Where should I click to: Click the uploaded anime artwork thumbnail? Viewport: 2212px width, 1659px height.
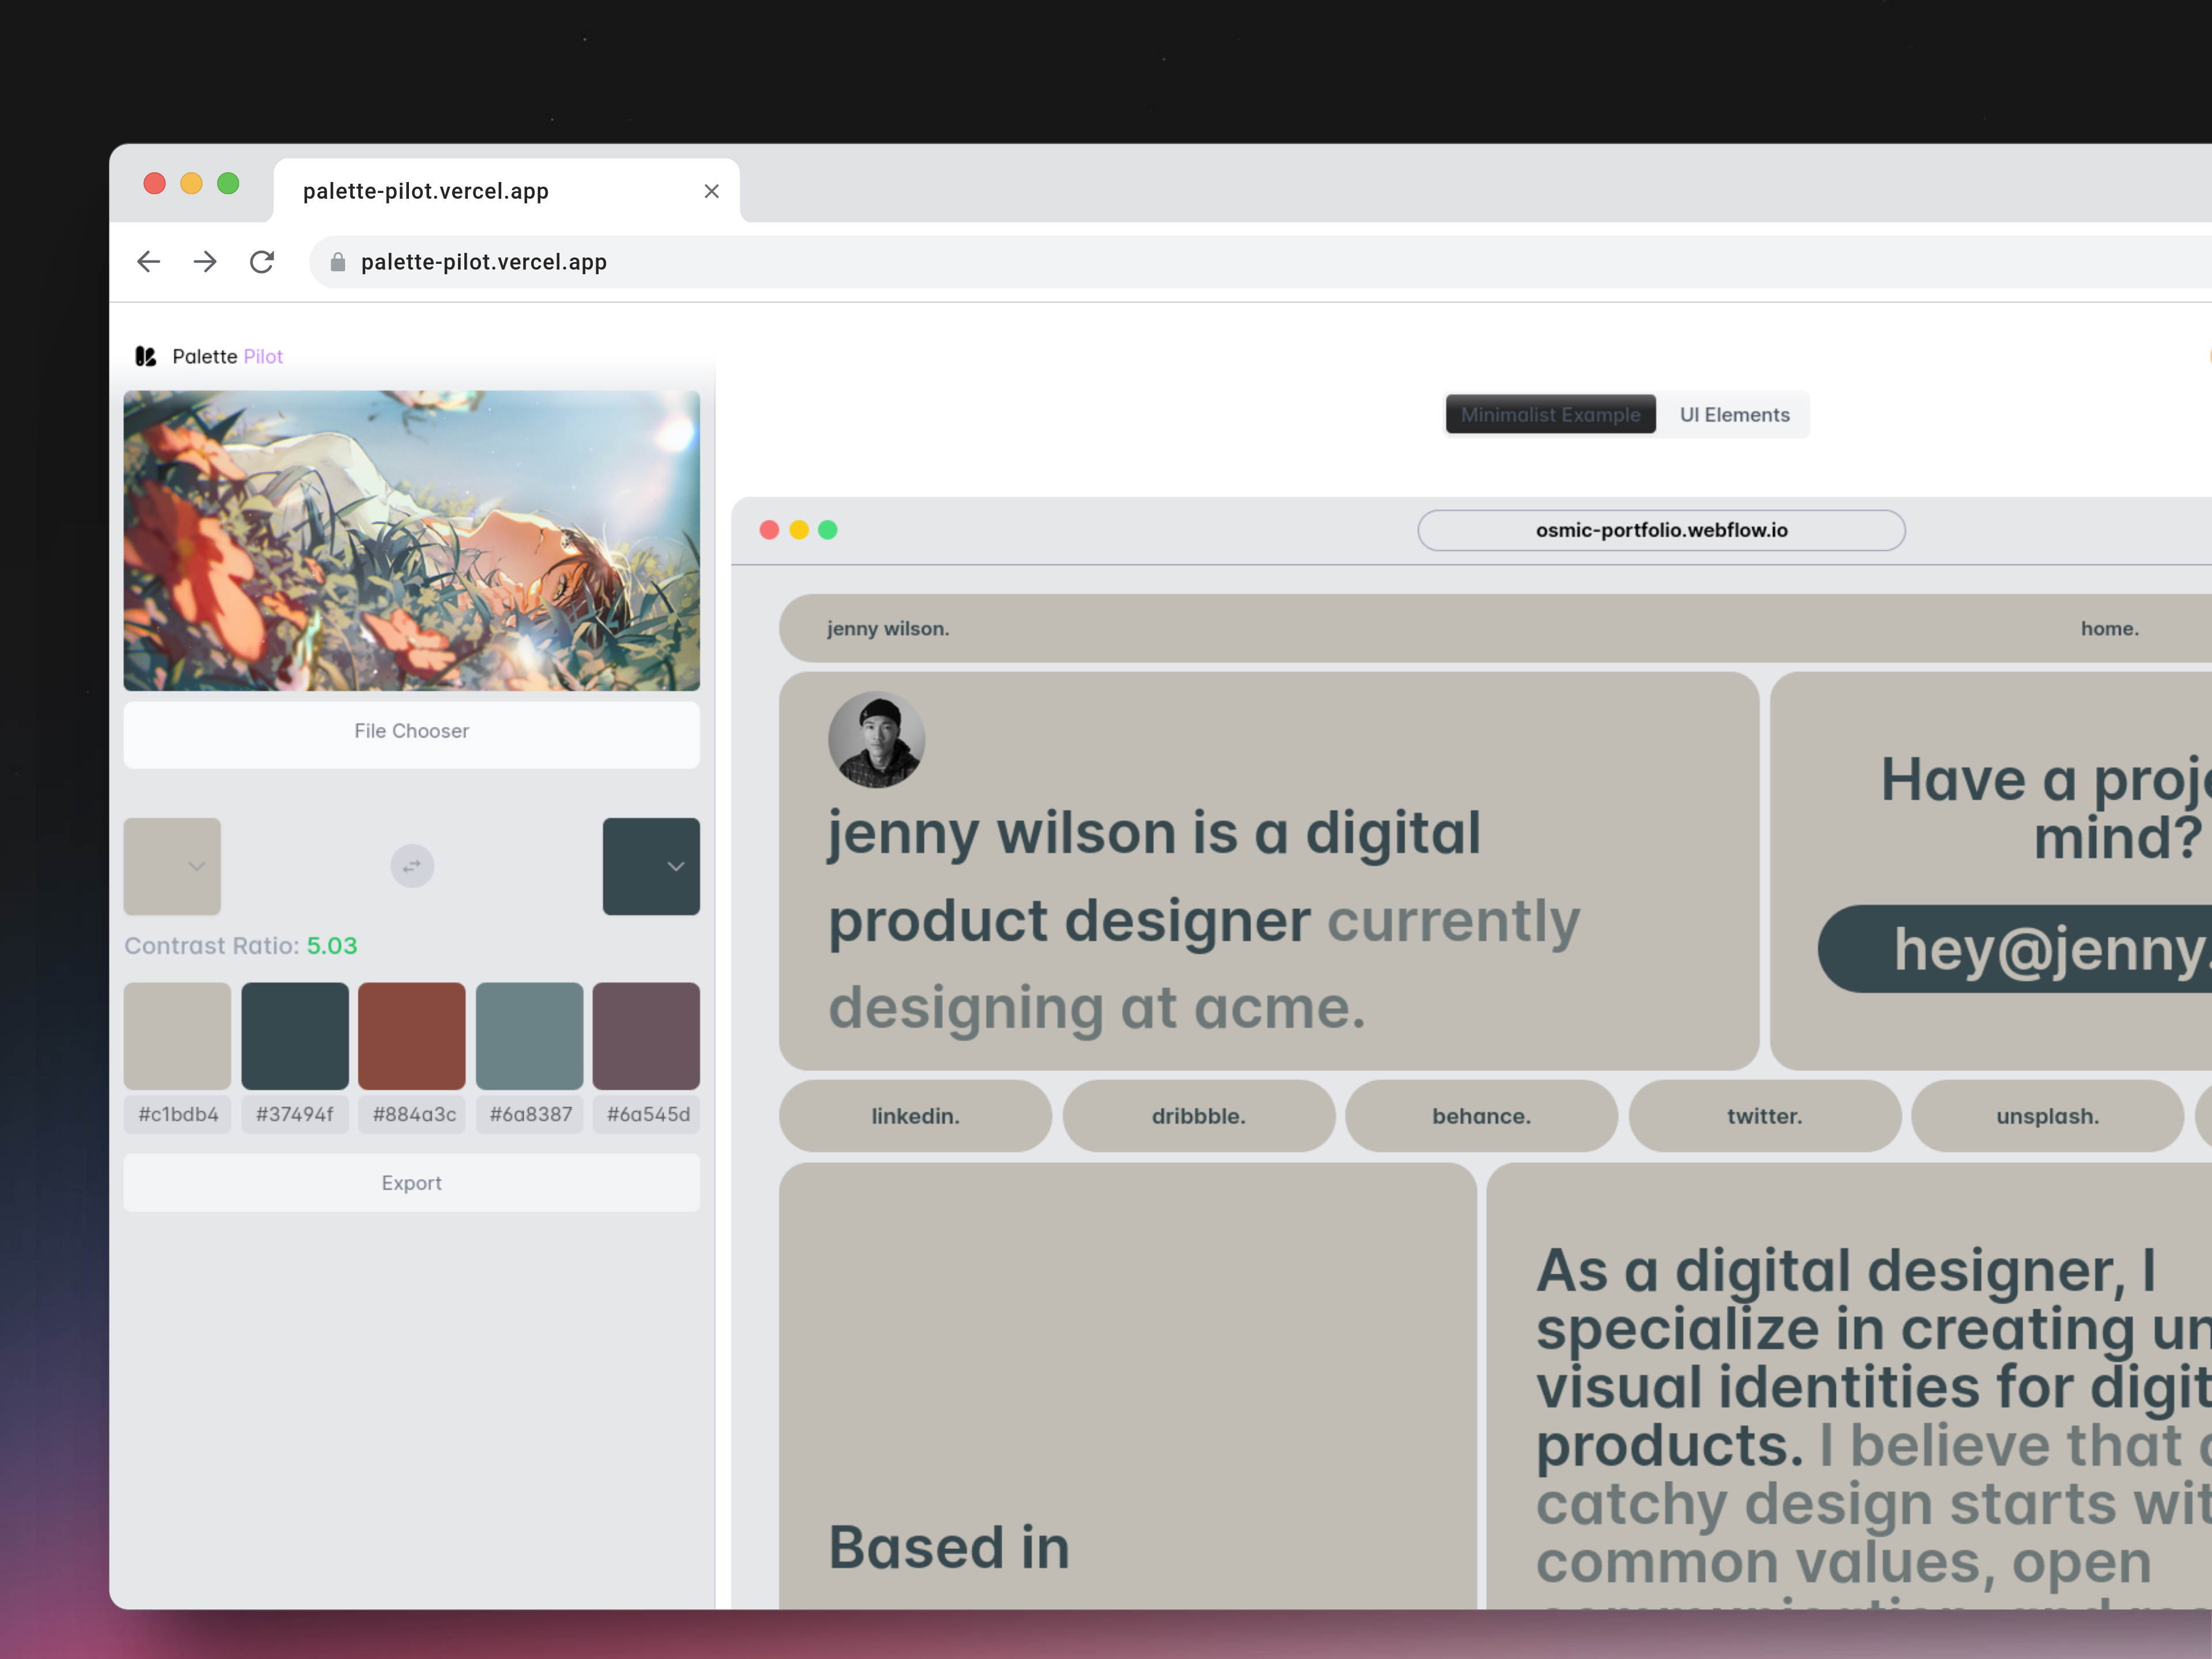coord(411,541)
